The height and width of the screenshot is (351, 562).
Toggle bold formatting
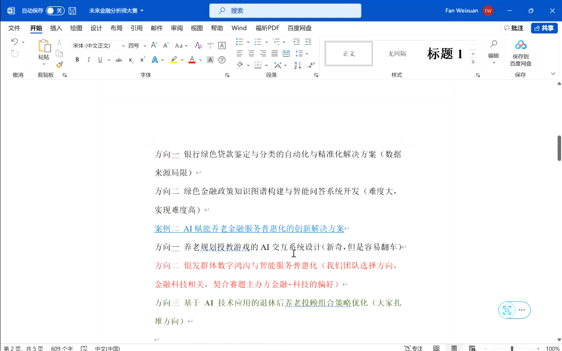click(x=77, y=60)
